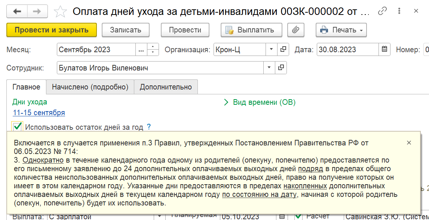The width and height of the screenshot is (429, 220).
Task: Toggle the Расчет checkbox
Action: 299,216
